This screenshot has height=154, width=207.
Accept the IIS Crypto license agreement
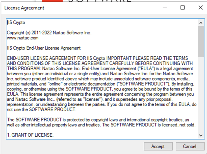(158, 146)
